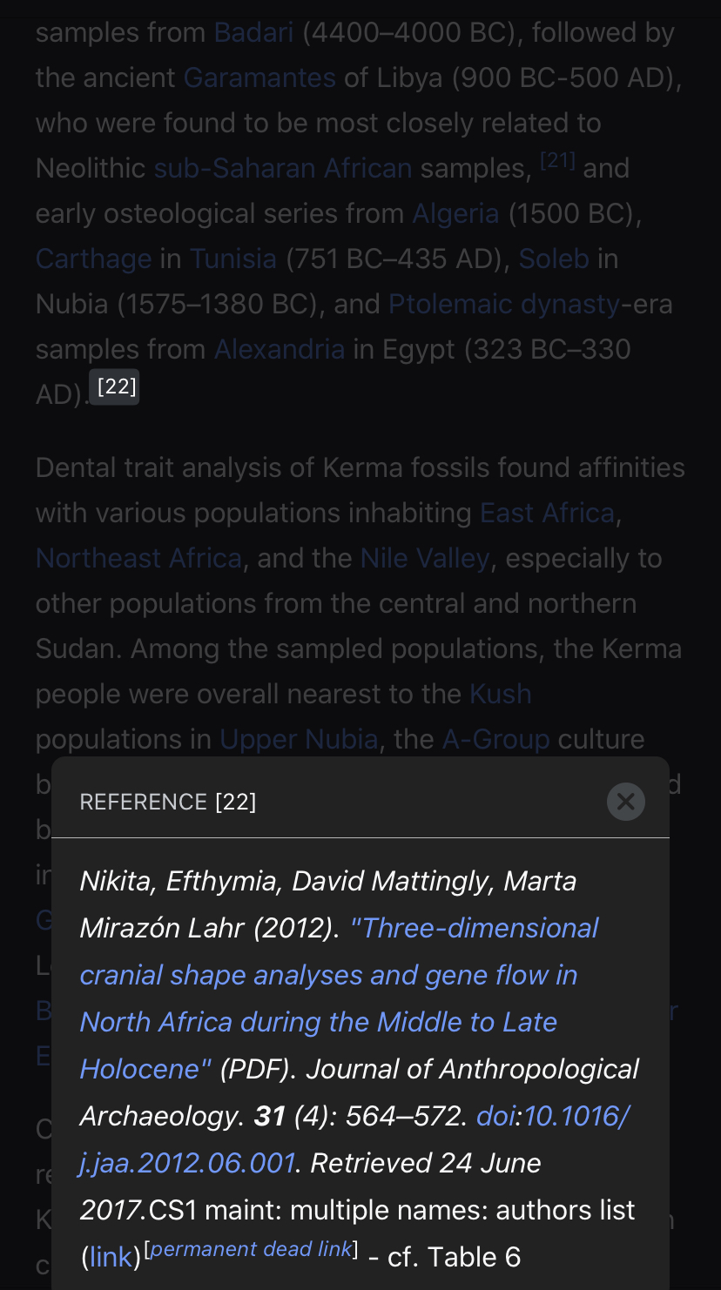Open the Badari link
The image size is (721, 1290).
254,32
